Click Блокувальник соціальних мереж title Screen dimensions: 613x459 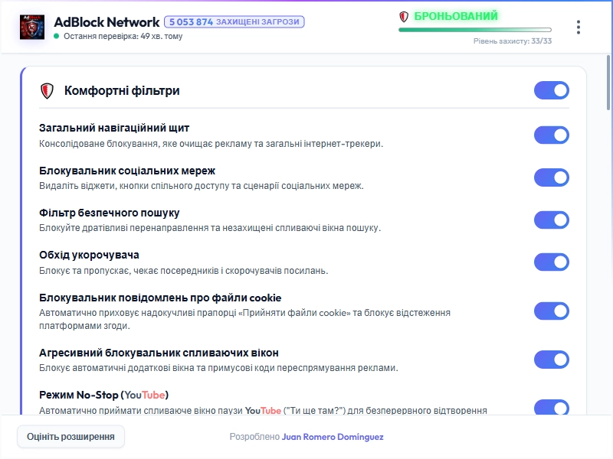pos(127,171)
